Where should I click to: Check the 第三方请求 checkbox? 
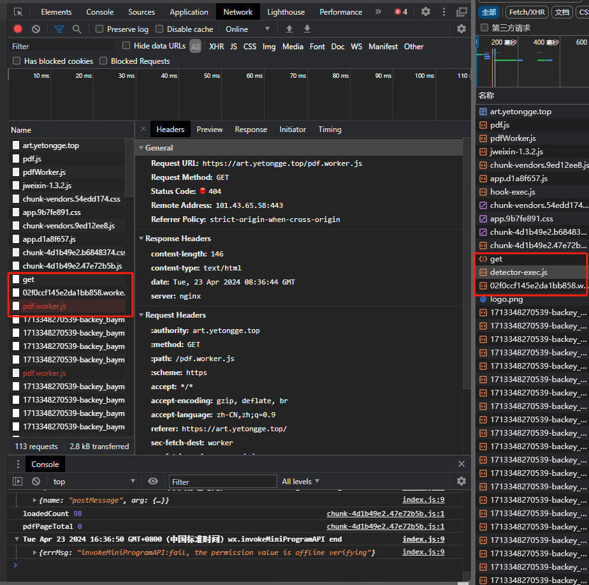[484, 27]
